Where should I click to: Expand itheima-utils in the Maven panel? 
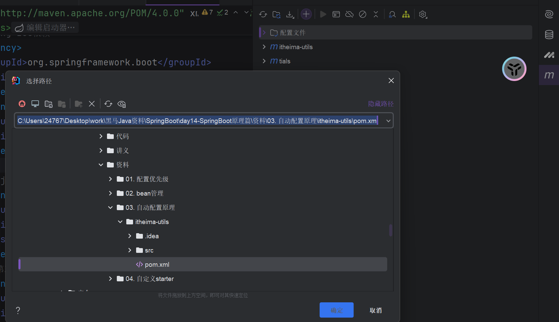[264, 47]
